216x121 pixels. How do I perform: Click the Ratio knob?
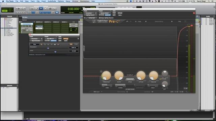[119, 75]
